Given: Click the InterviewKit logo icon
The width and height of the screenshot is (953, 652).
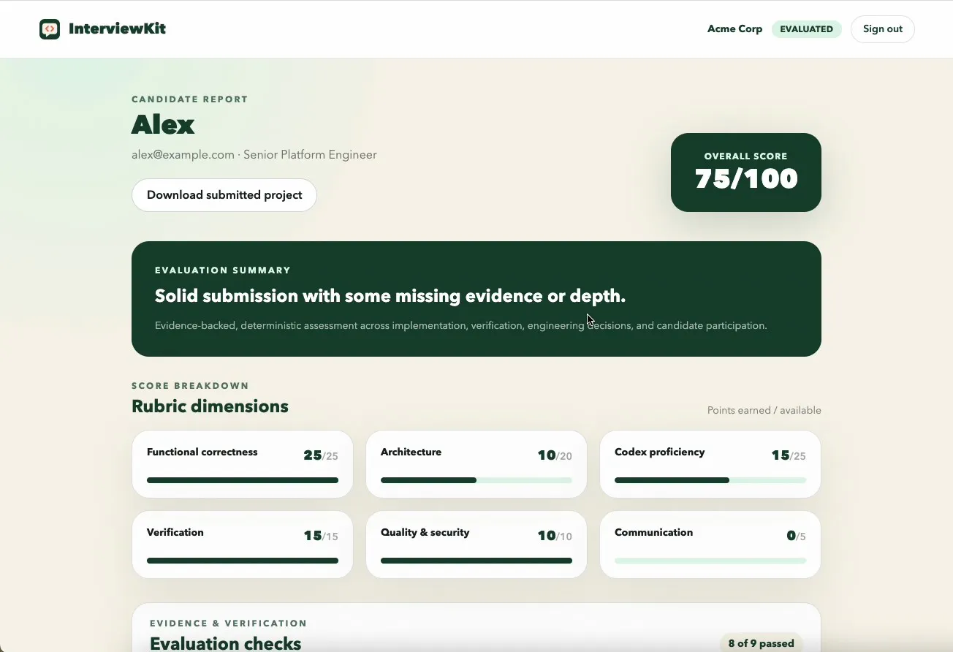Looking at the screenshot, I should [50, 29].
